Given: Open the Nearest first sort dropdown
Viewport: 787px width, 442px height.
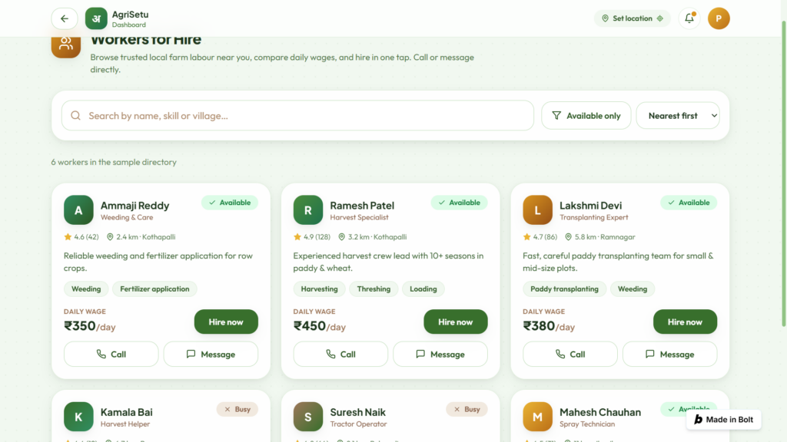Looking at the screenshot, I should 678,116.
